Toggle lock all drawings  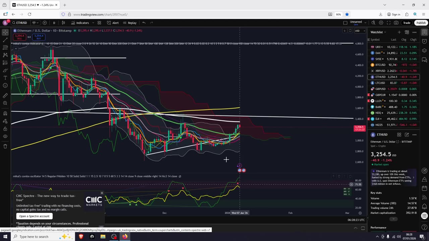pos(5,129)
